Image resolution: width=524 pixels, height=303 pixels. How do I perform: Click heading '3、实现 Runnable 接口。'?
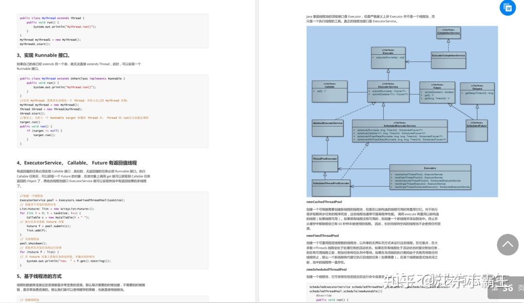click(x=43, y=55)
